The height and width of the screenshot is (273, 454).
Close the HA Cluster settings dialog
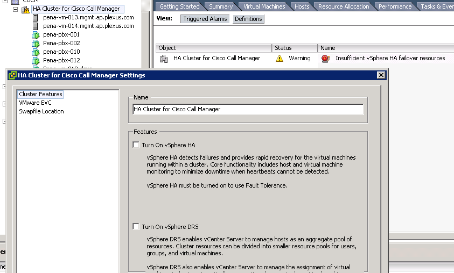(381, 75)
